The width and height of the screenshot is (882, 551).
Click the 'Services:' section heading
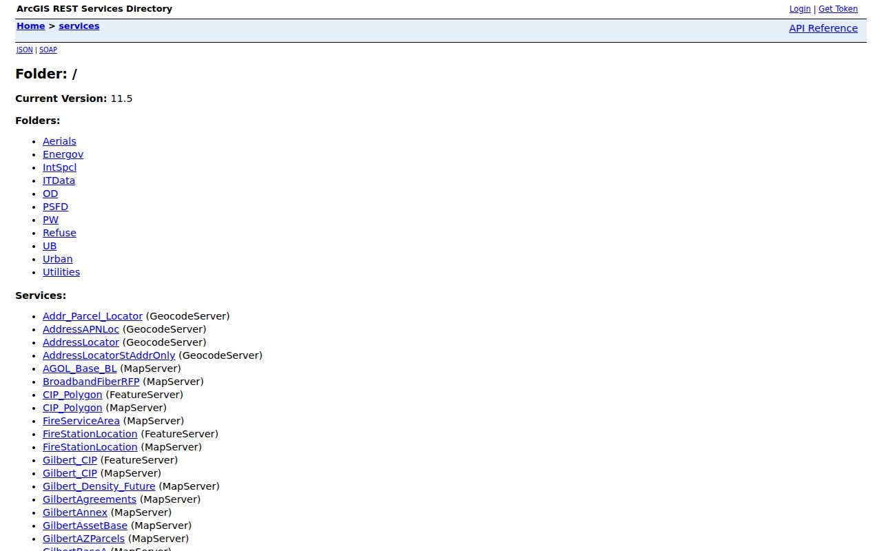[41, 295]
